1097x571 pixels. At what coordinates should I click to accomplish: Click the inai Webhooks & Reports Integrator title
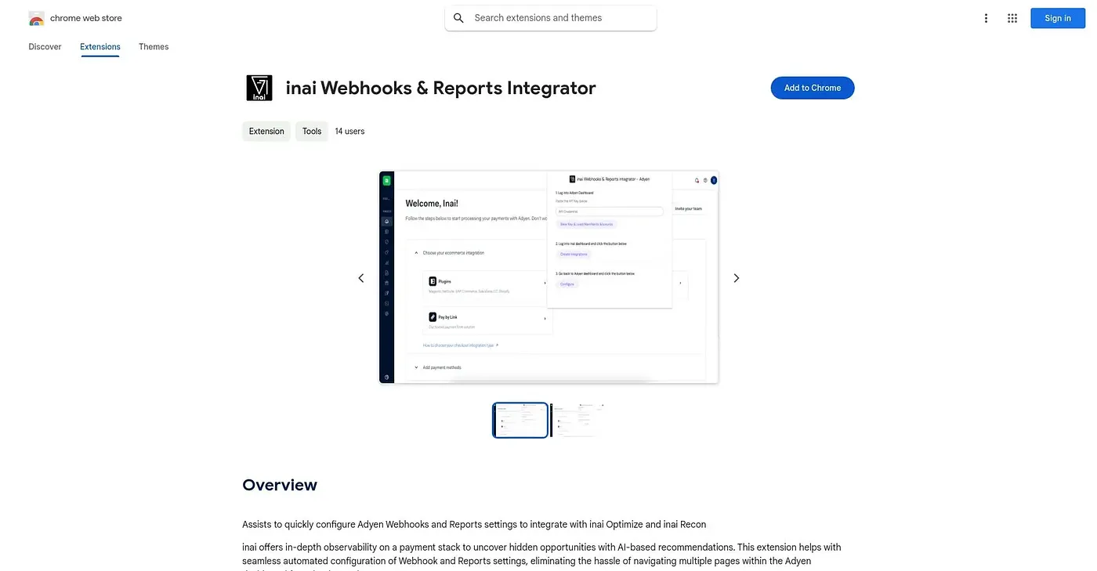point(440,88)
